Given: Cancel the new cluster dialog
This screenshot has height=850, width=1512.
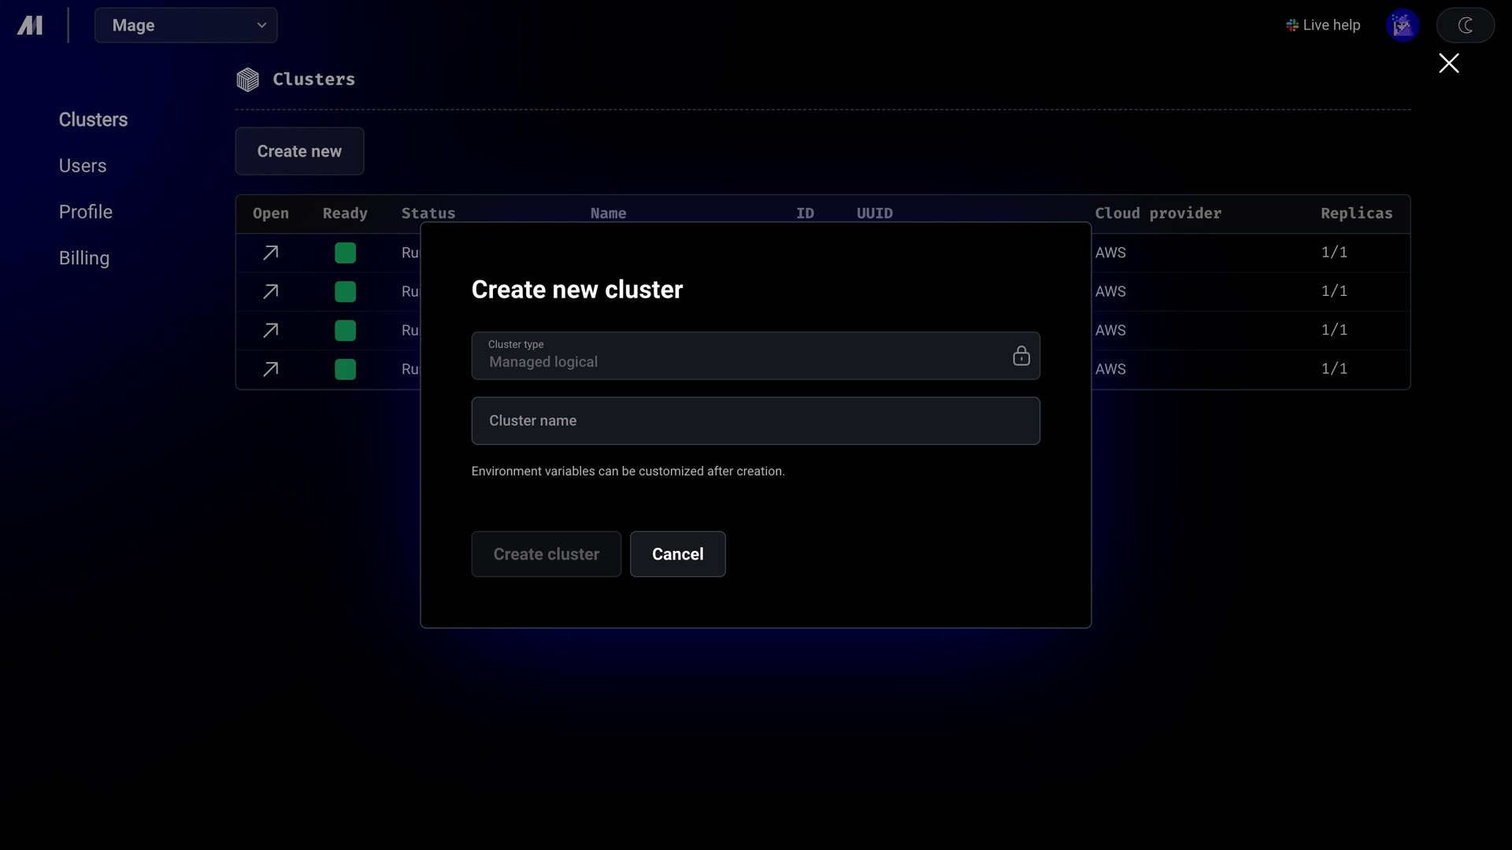Looking at the screenshot, I should click(677, 554).
